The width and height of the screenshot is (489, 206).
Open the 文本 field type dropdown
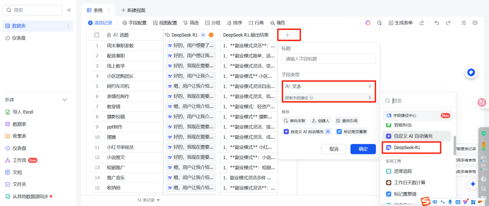click(329, 86)
